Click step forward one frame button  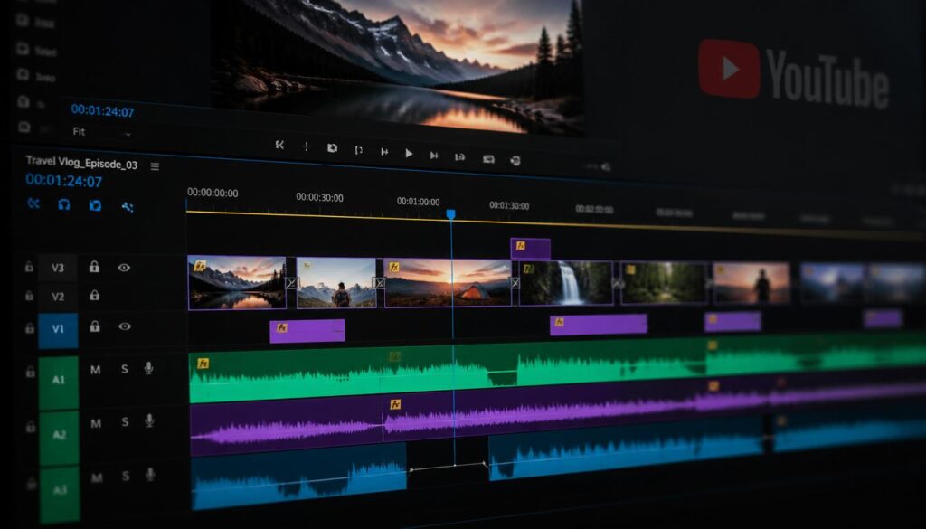pyautogui.click(x=433, y=156)
